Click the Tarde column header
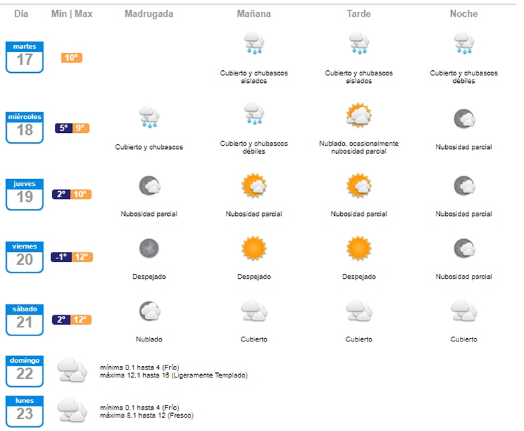Image resolution: width=524 pixels, height=431 pixels. (x=359, y=14)
